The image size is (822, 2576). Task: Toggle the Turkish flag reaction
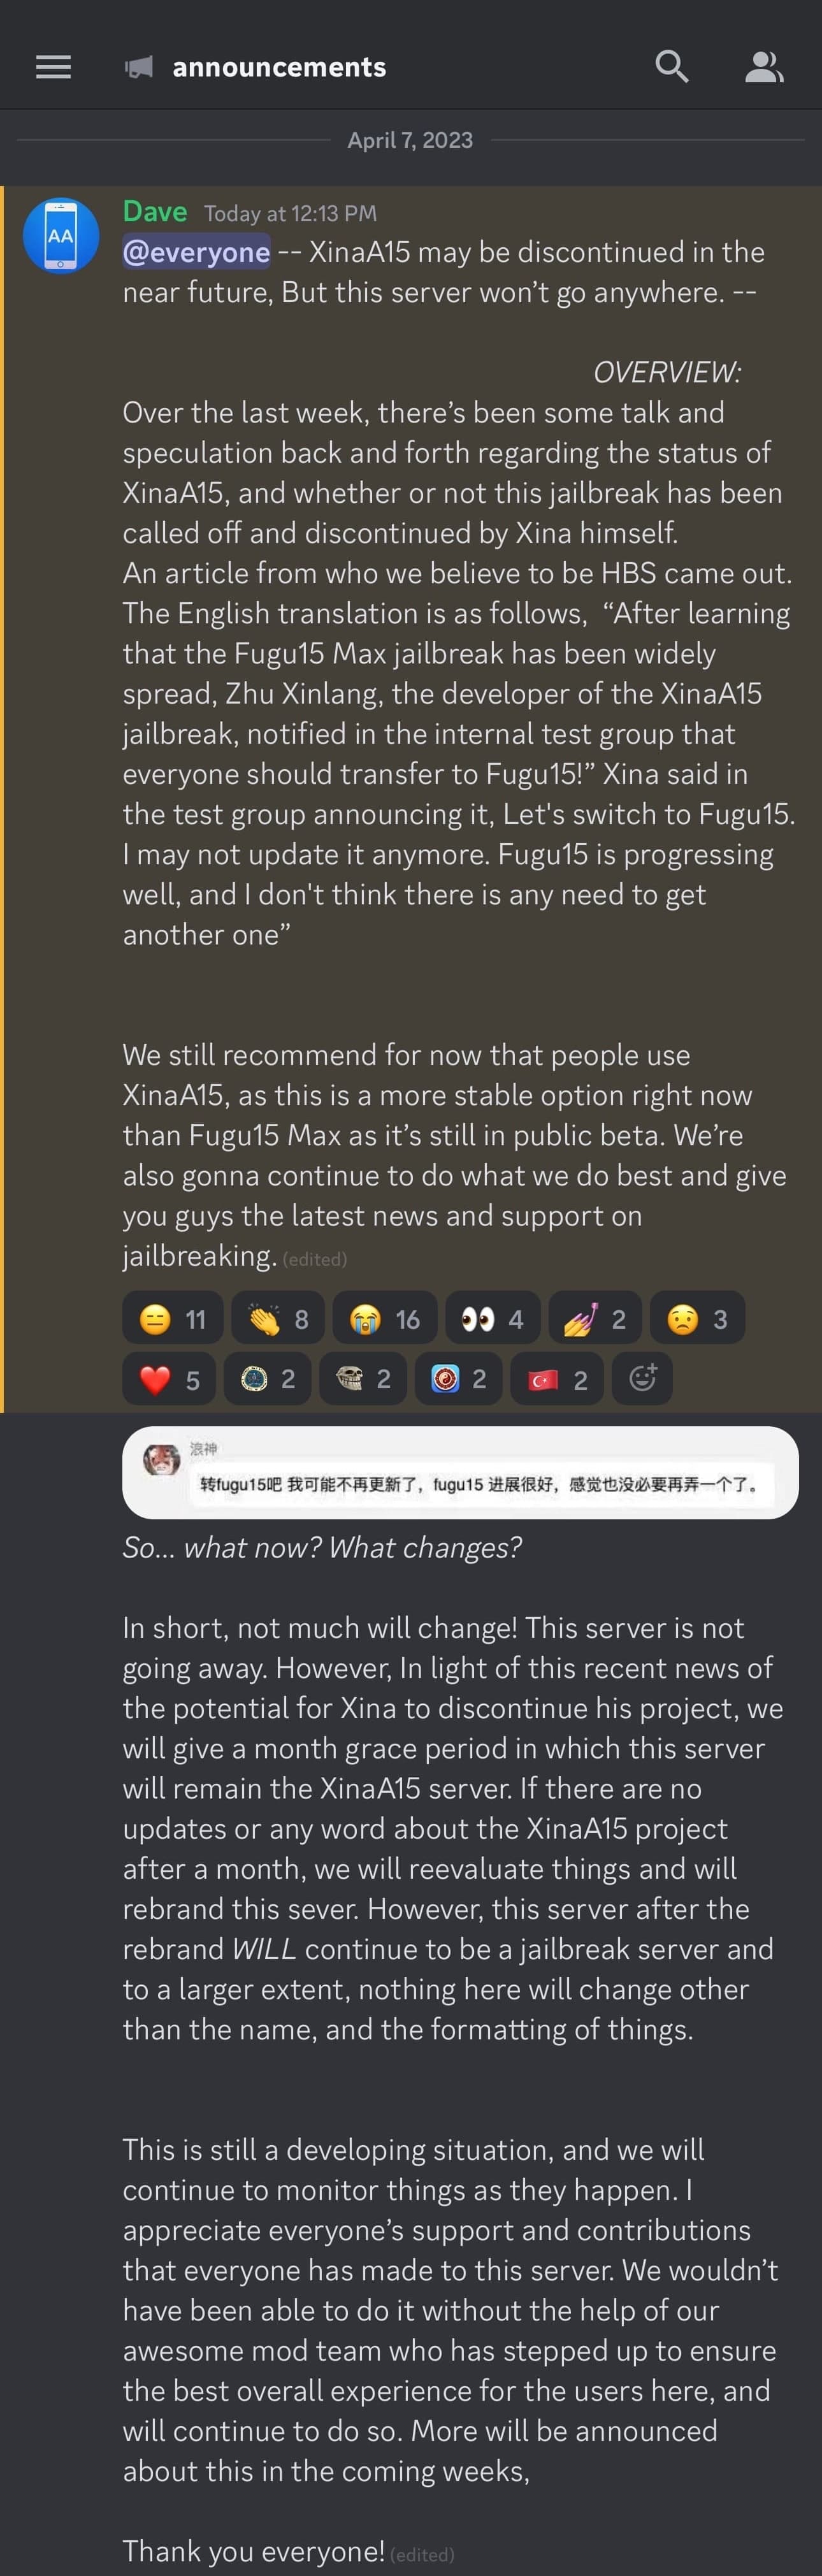pyautogui.click(x=557, y=1379)
